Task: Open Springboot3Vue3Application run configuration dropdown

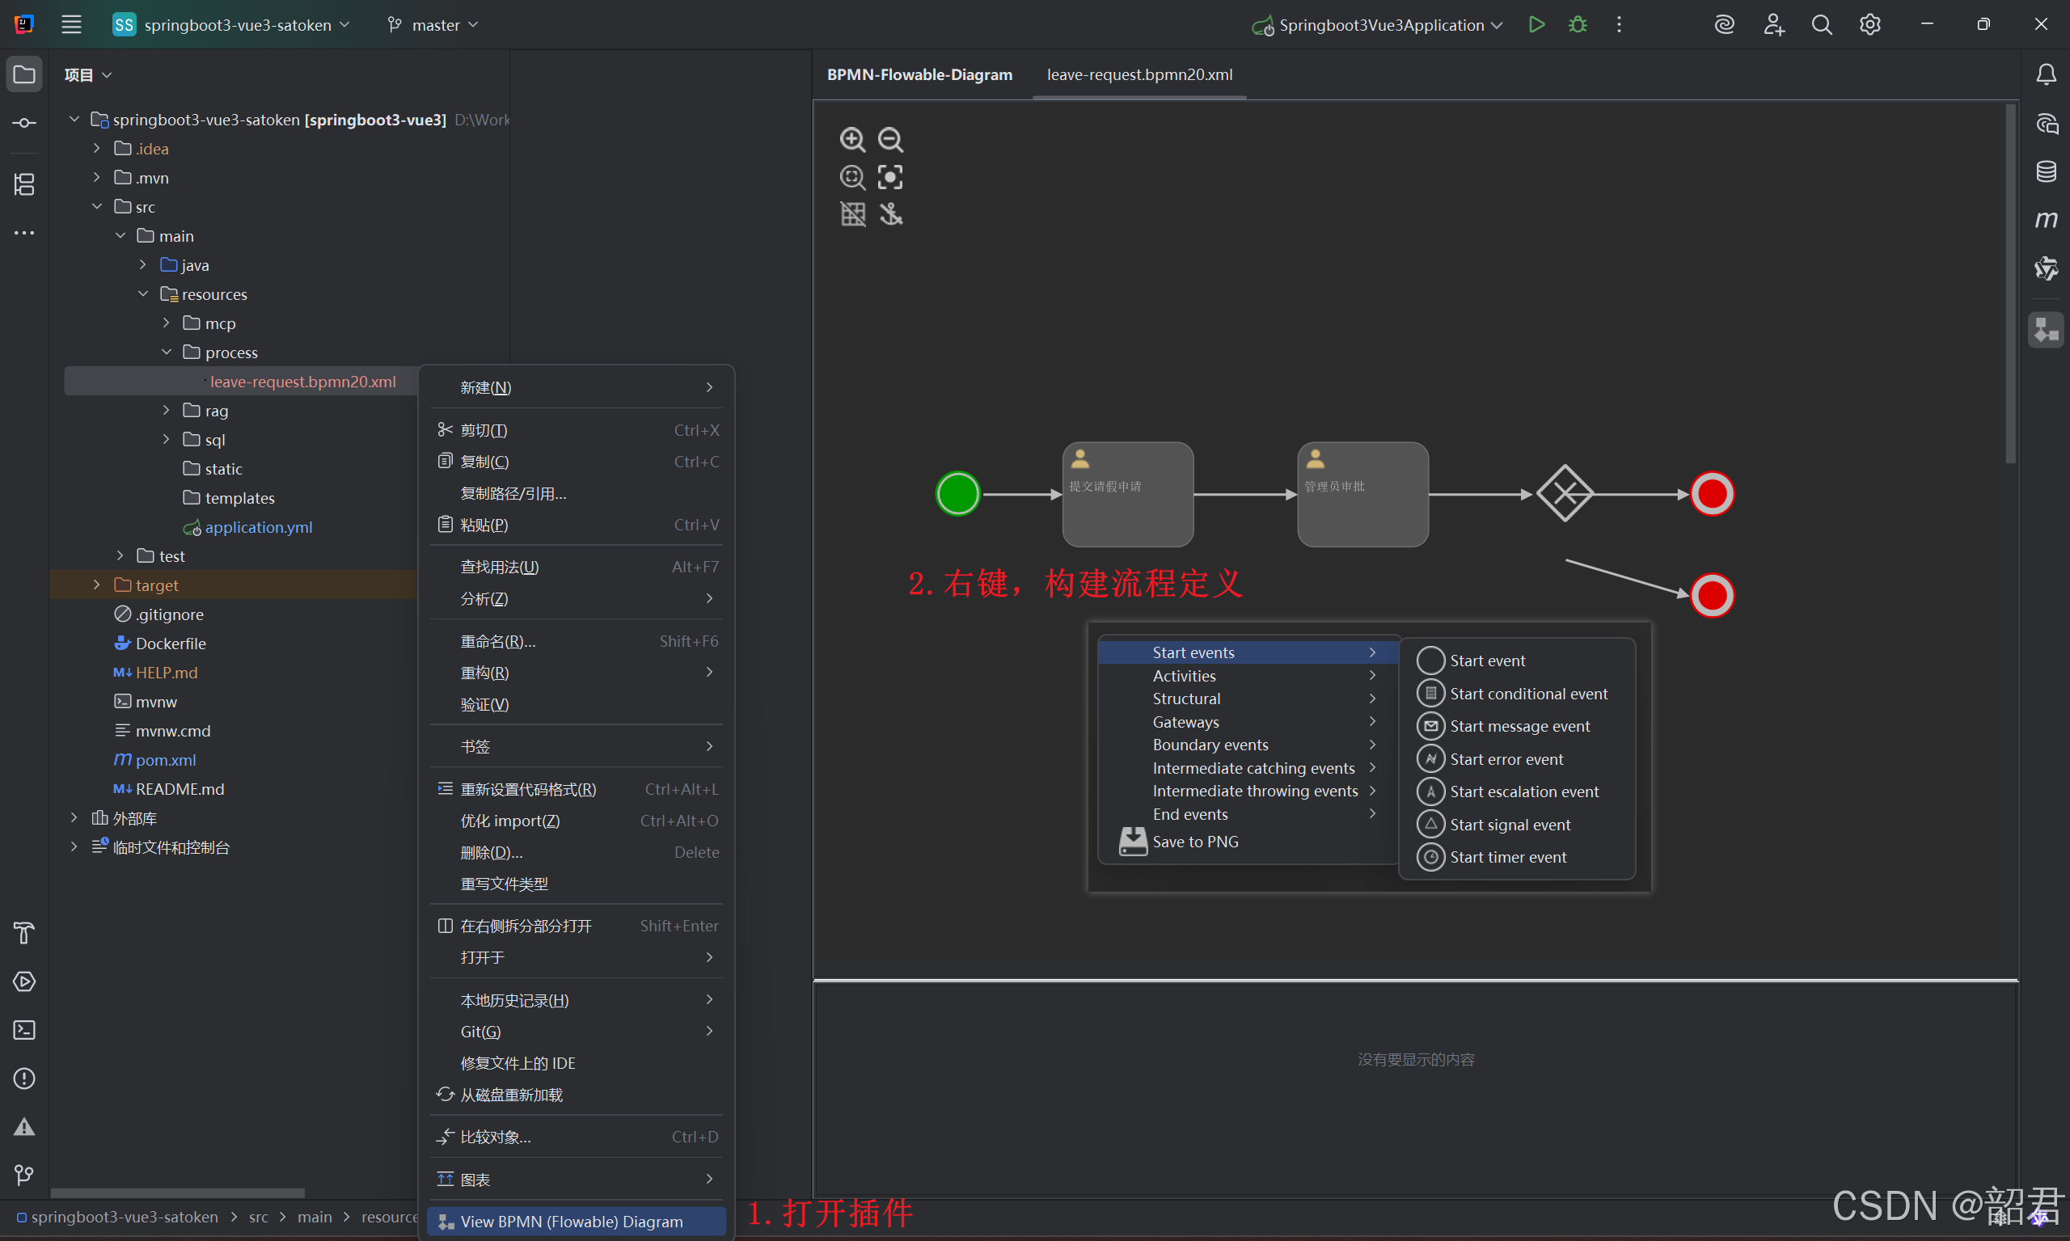Action: tap(1380, 25)
